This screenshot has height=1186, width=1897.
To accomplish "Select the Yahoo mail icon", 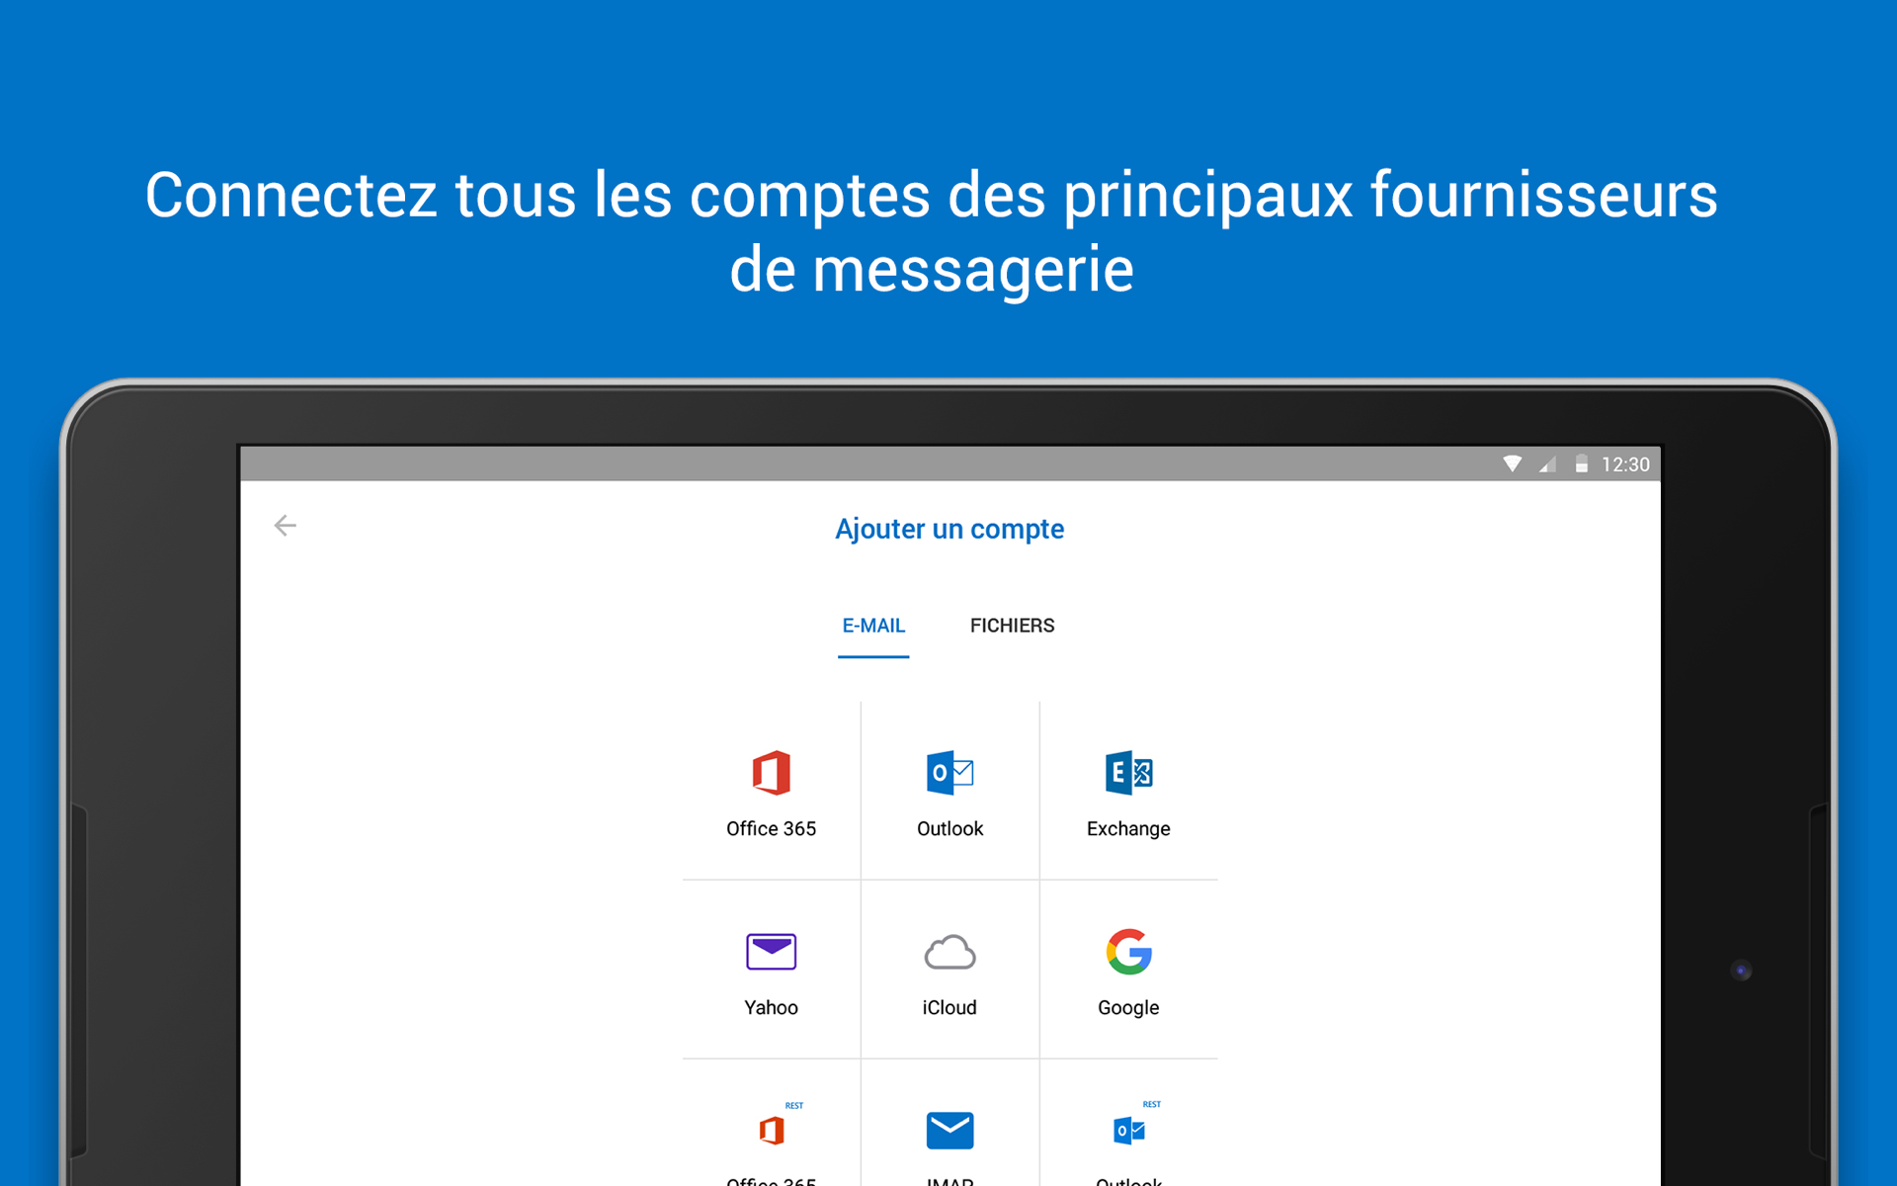I will click(771, 952).
